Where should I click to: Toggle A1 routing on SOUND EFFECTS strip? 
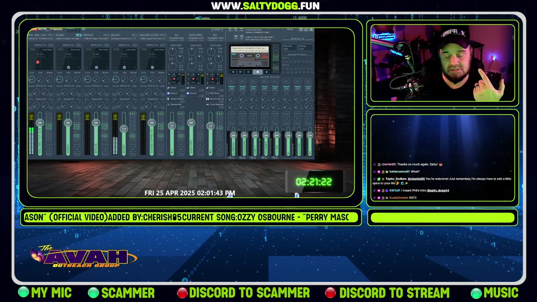(x=161, y=113)
